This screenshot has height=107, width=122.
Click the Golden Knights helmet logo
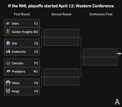(x=8, y=32)
